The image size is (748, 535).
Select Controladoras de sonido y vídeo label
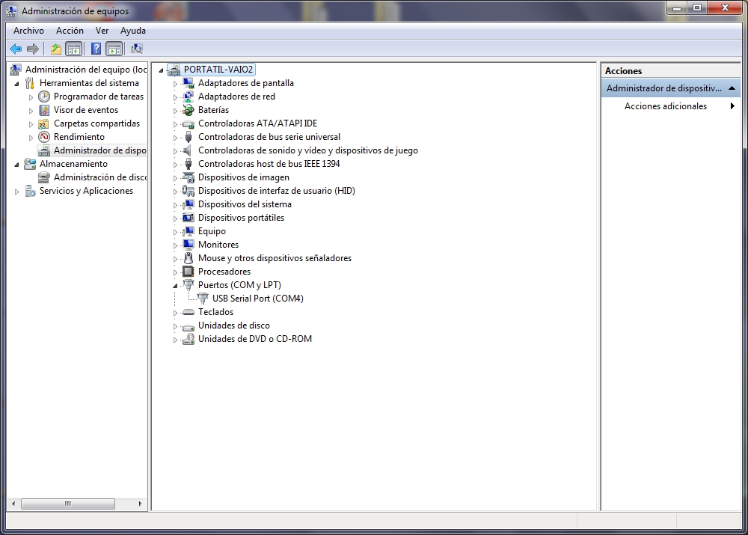(x=307, y=150)
